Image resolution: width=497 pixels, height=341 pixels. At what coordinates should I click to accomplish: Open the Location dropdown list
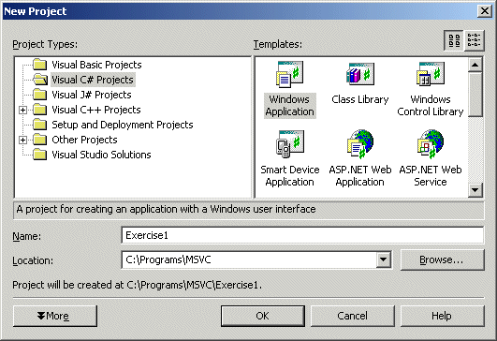(383, 259)
